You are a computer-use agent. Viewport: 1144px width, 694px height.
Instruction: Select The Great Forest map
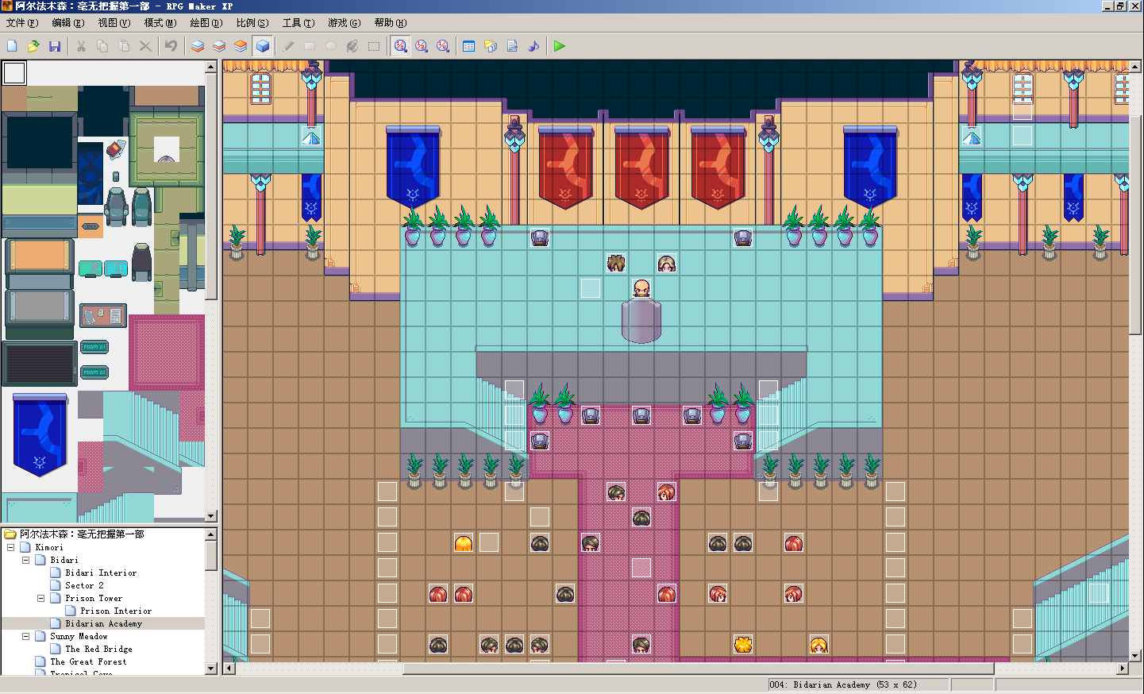(x=88, y=661)
